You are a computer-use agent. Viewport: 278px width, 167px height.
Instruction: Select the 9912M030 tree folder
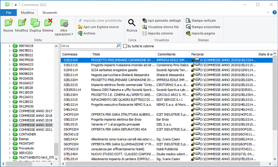26,106
